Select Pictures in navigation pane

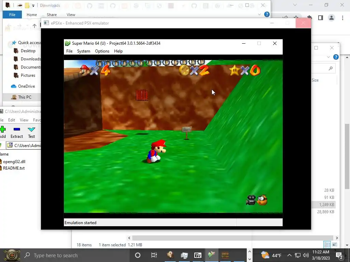tap(25, 75)
